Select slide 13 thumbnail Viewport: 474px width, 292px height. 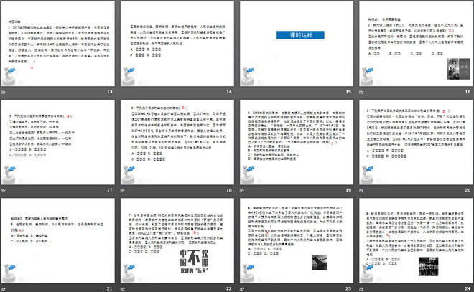pyautogui.click(x=57, y=44)
